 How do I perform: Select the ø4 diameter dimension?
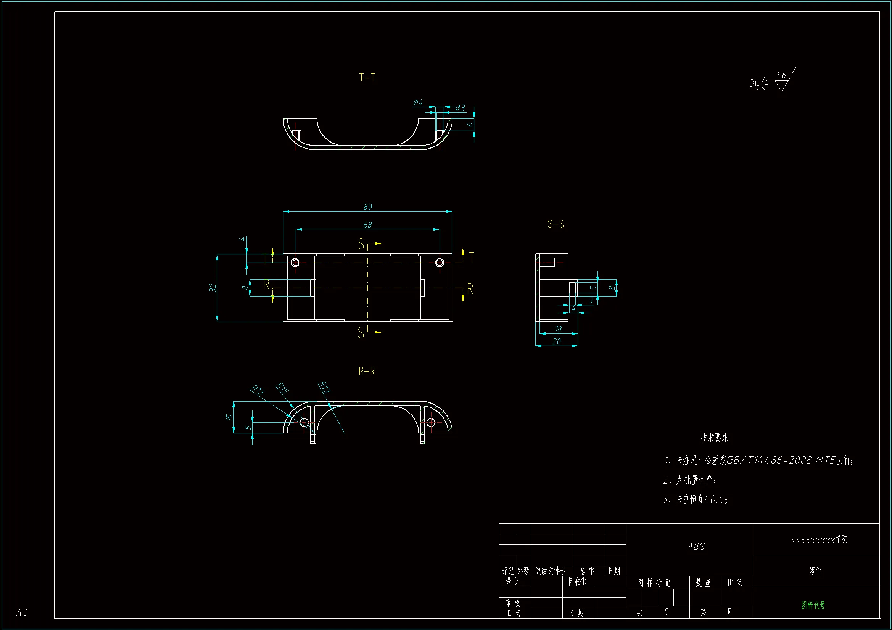(x=418, y=103)
